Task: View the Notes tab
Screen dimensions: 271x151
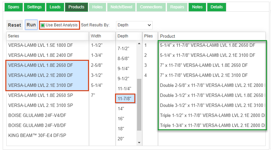Action: point(197,7)
